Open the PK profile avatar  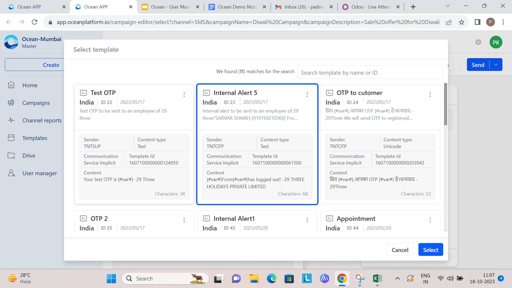point(496,42)
